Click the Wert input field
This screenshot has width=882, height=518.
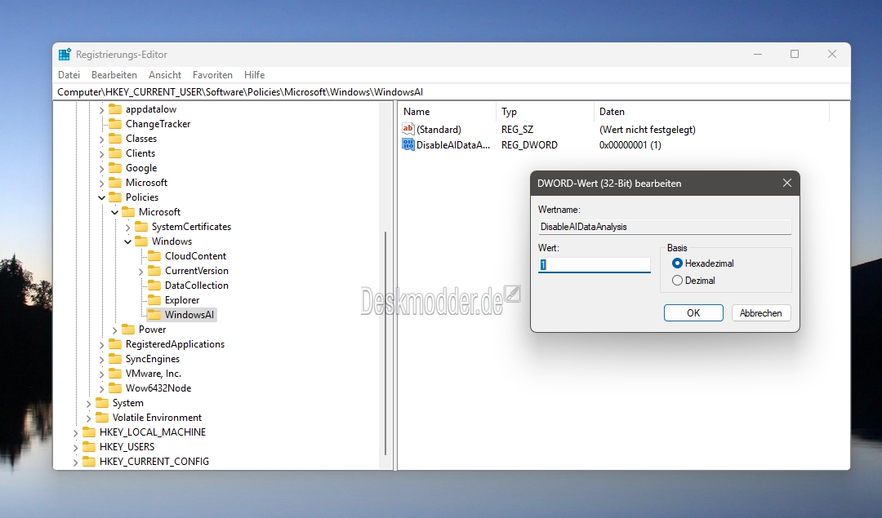(594, 264)
